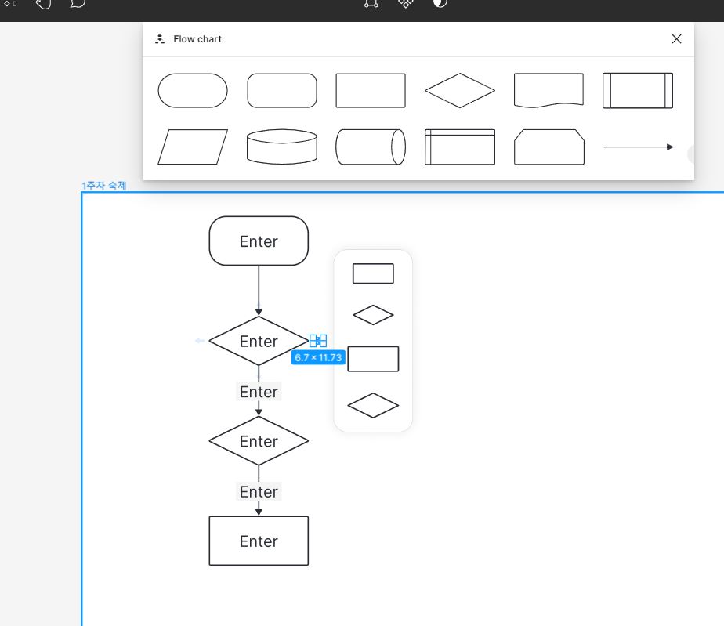The image size is (724, 626).
Task: Select the hand tool in top toolbar
Action: 43,4
